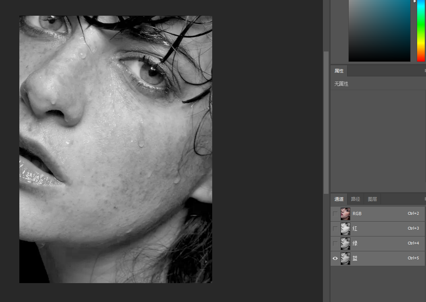
Task: Click the RGB composite channel thumbnail
Action: point(345,214)
